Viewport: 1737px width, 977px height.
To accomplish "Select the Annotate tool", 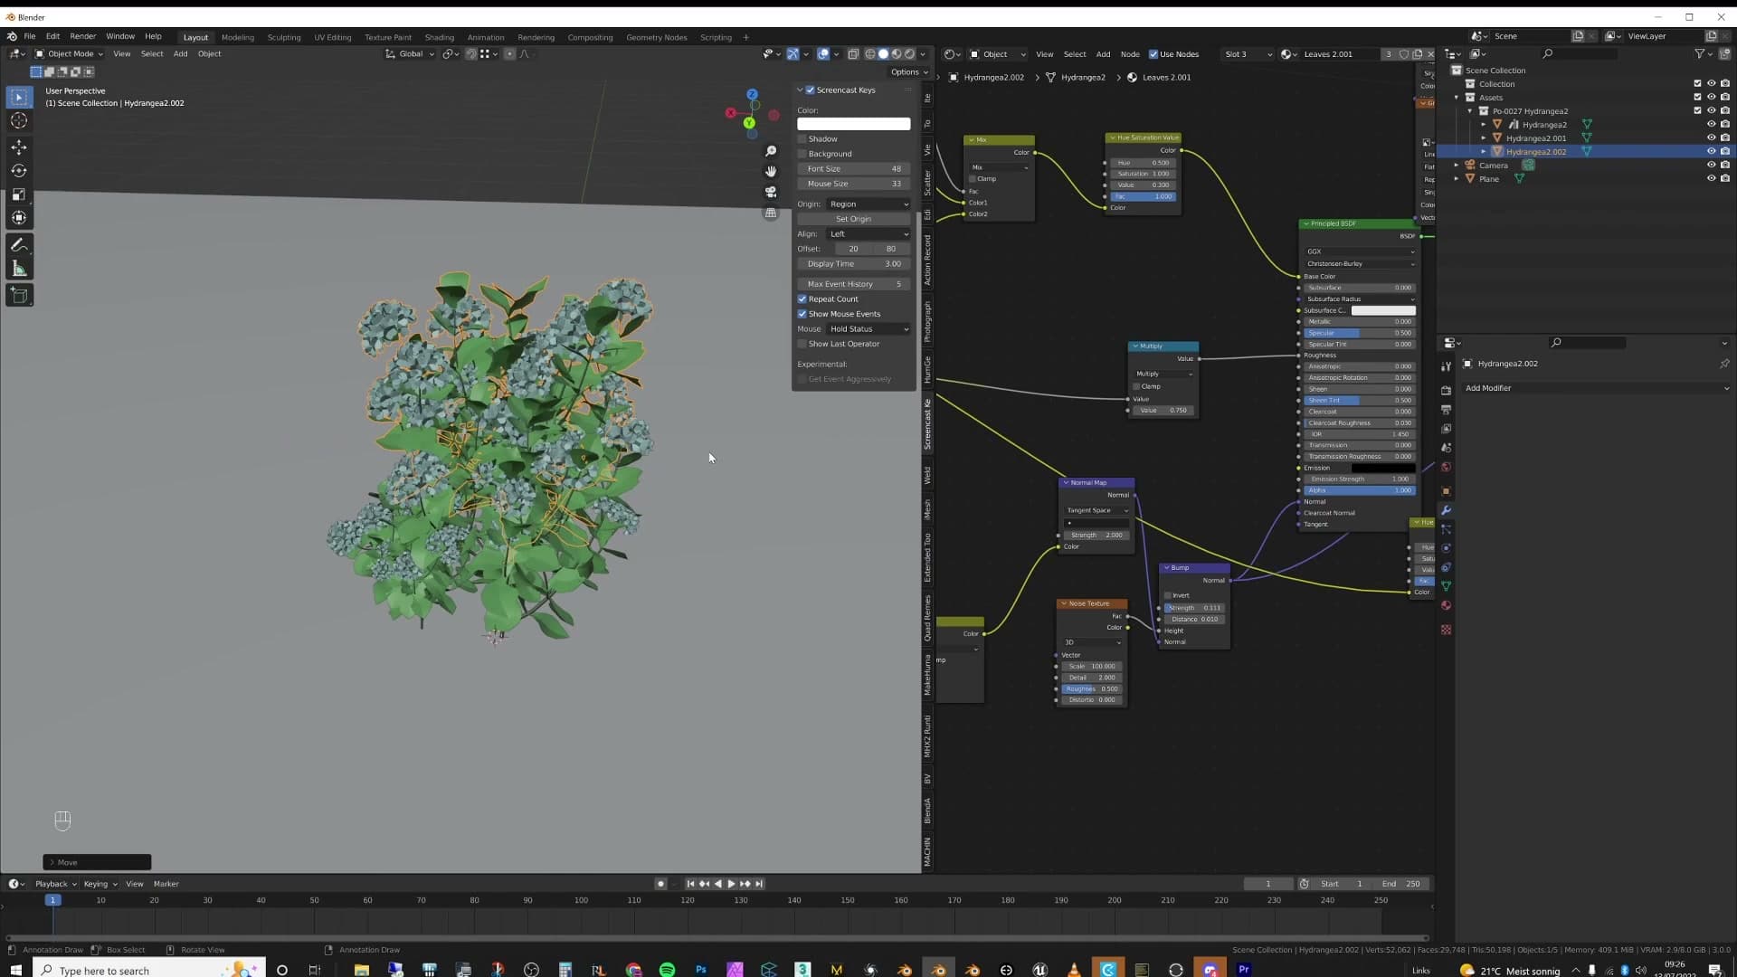I will pos(19,245).
